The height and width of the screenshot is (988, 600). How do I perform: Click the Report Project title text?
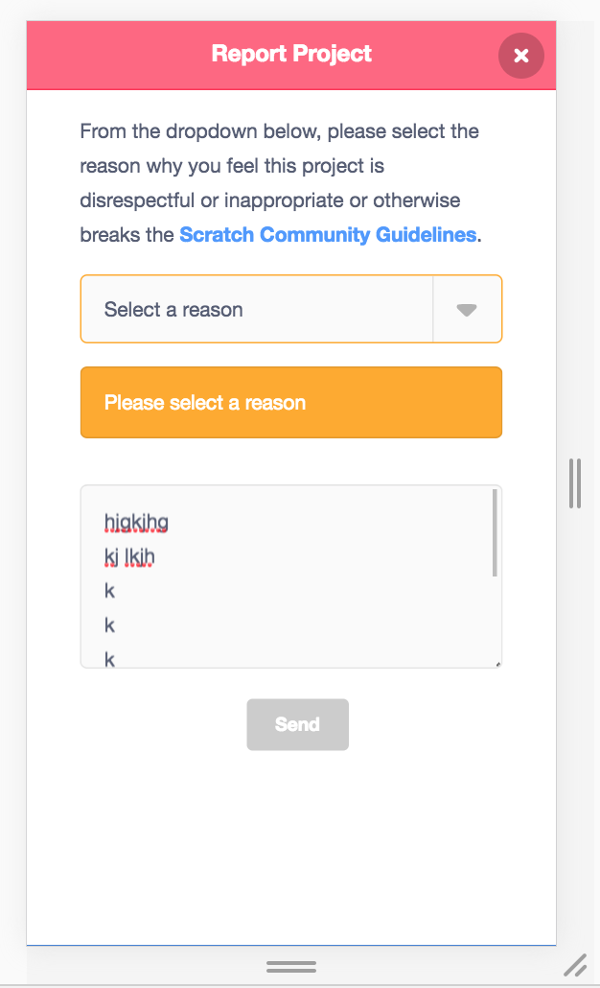click(x=291, y=54)
